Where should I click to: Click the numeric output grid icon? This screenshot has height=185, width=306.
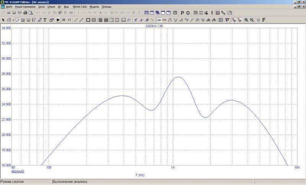[221, 20]
